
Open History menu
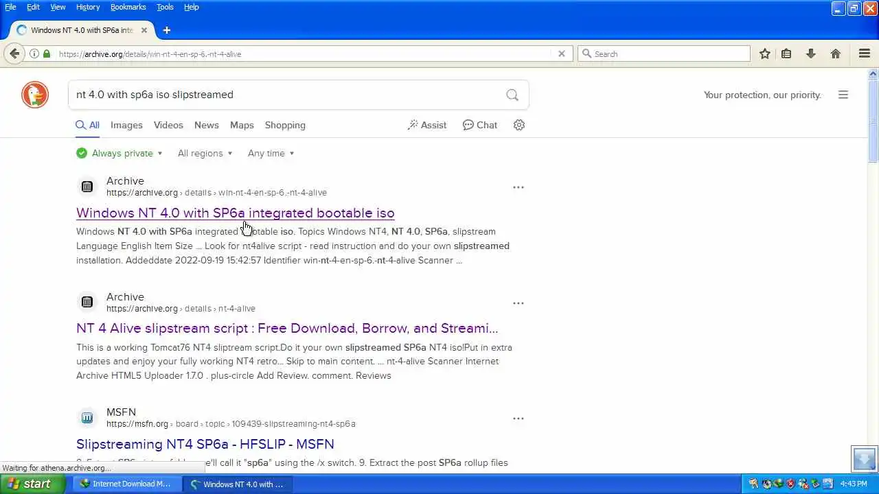(88, 7)
